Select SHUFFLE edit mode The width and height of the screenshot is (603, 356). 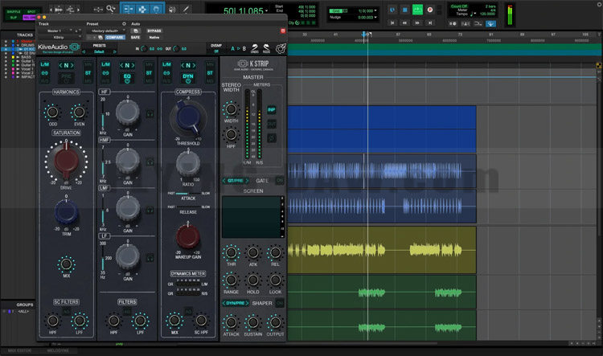(x=13, y=12)
